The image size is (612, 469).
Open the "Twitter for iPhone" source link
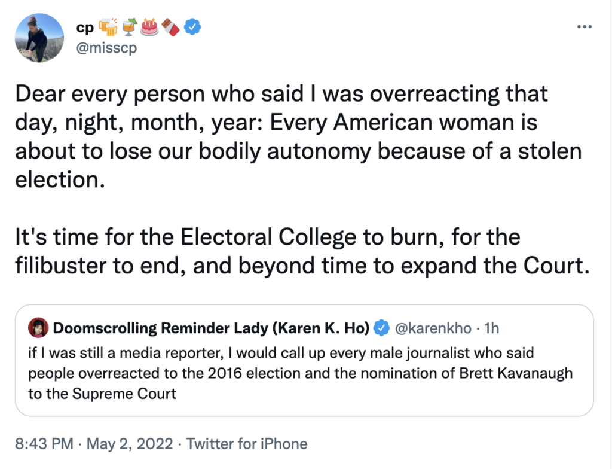(x=247, y=444)
